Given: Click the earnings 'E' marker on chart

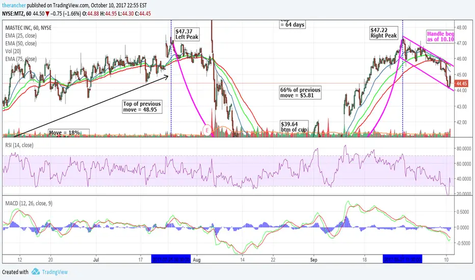Looking at the screenshot, I should 207,130.
